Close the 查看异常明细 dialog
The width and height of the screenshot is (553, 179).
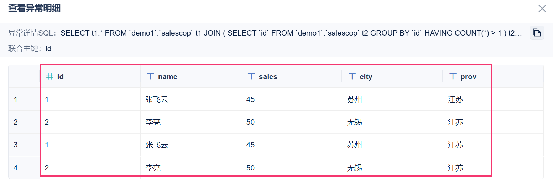[542, 9]
